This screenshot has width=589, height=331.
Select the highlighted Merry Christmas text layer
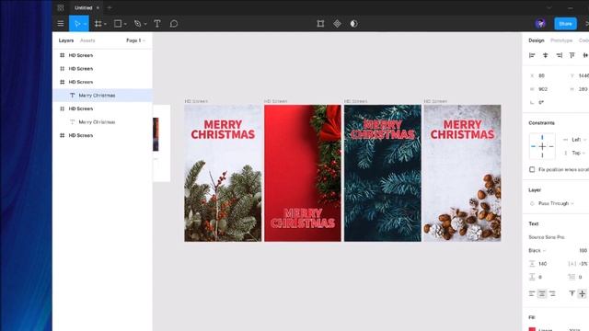[x=102, y=96]
